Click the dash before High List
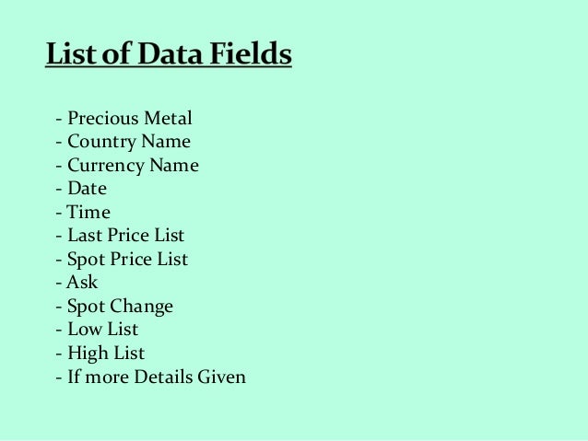The height and width of the screenshot is (441, 588). pyautogui.click(x=58, y=354)
